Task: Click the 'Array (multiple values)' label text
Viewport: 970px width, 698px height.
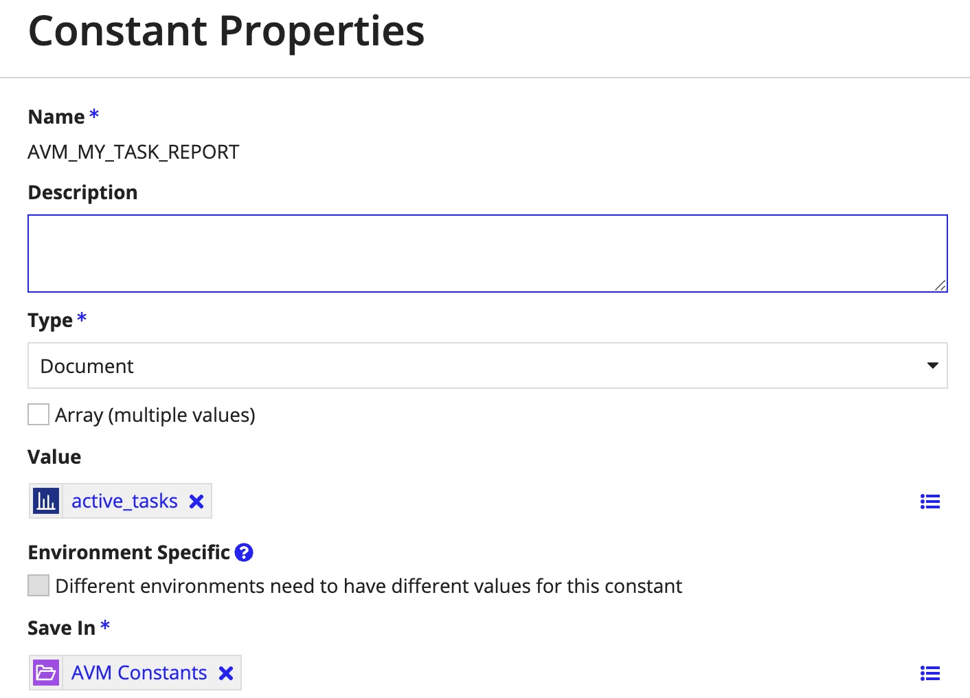Action: coord(155,415)
